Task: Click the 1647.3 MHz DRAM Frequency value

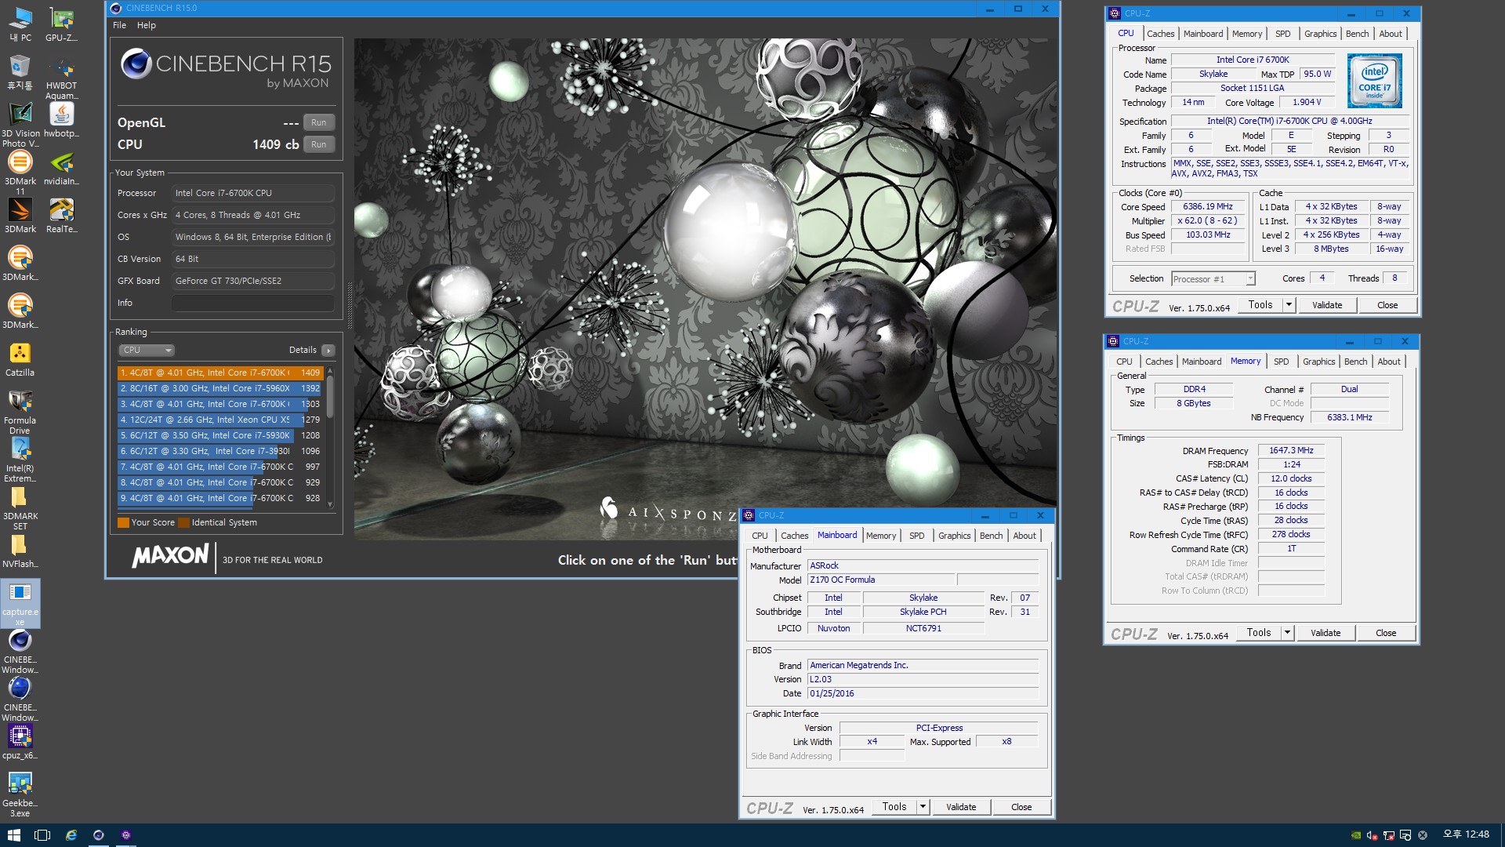Action: (1291, 450)
